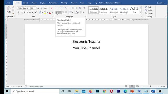Open the Change Case Aa dropdown

(46, 8)
